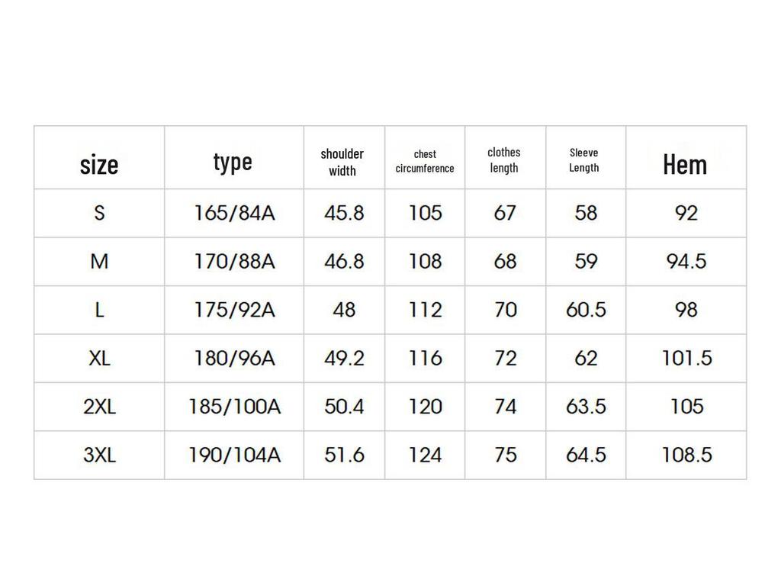Click the "size" column header
The width and height of the screenshot is (781, 586).
coord(99,164)
